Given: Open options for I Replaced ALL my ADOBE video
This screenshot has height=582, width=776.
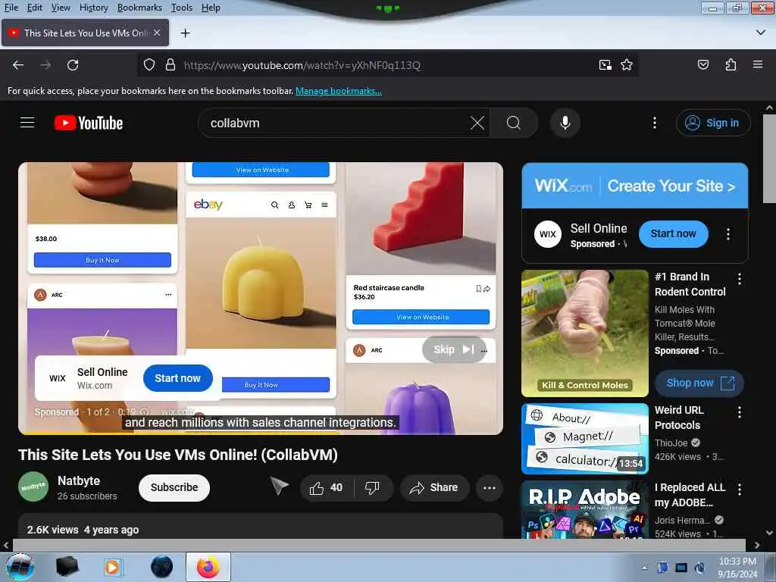Looking at the screenshot, I should click(x=740, y=490).
